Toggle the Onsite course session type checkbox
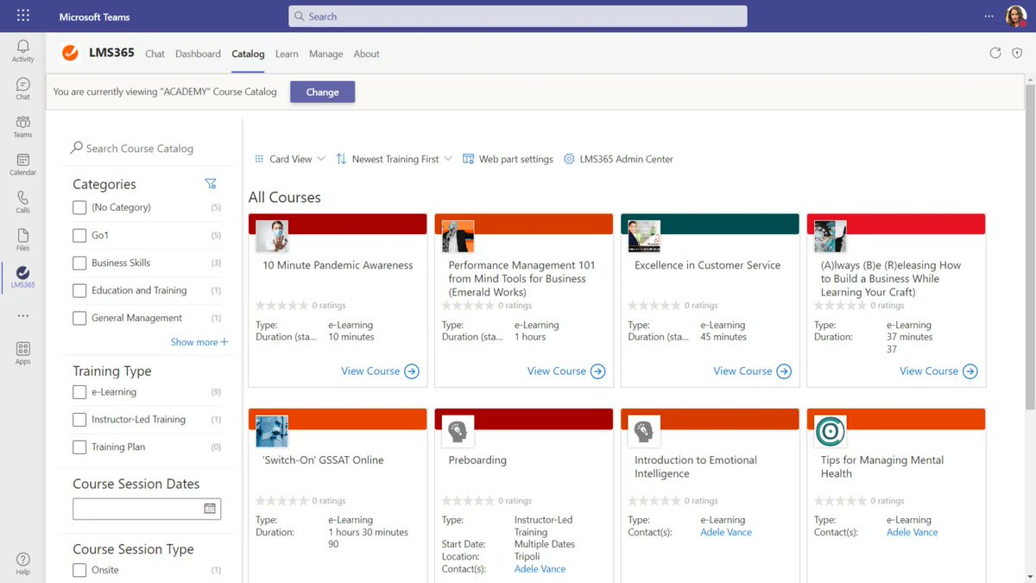This screenshot has width=1036, height=583. [79, 569]
